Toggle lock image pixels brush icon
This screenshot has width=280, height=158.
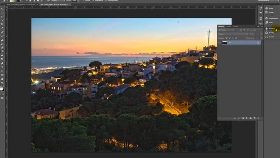(x=230, y=38)
